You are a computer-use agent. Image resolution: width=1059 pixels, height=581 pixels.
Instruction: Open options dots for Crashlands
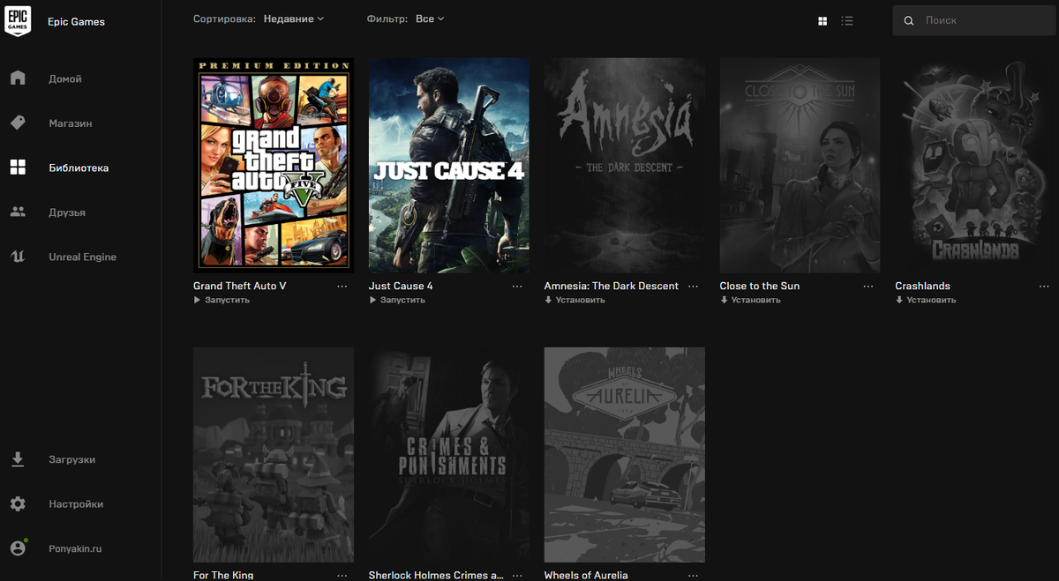point(1044,287)
